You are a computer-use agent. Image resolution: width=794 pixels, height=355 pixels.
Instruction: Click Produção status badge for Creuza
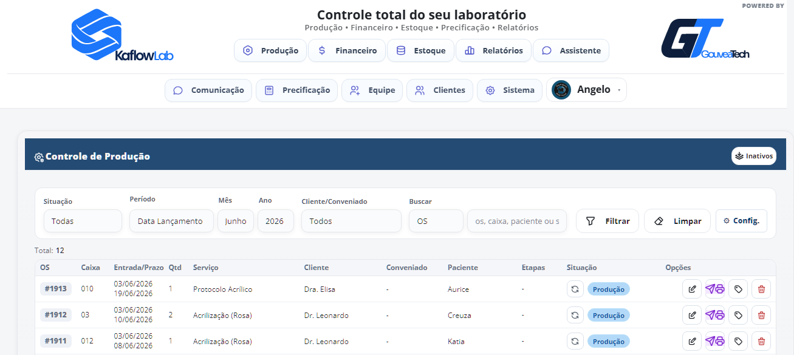coord(608,315)
